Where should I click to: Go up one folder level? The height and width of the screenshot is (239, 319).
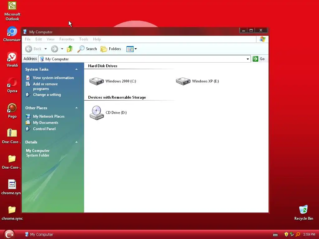[x=70, y=49]
